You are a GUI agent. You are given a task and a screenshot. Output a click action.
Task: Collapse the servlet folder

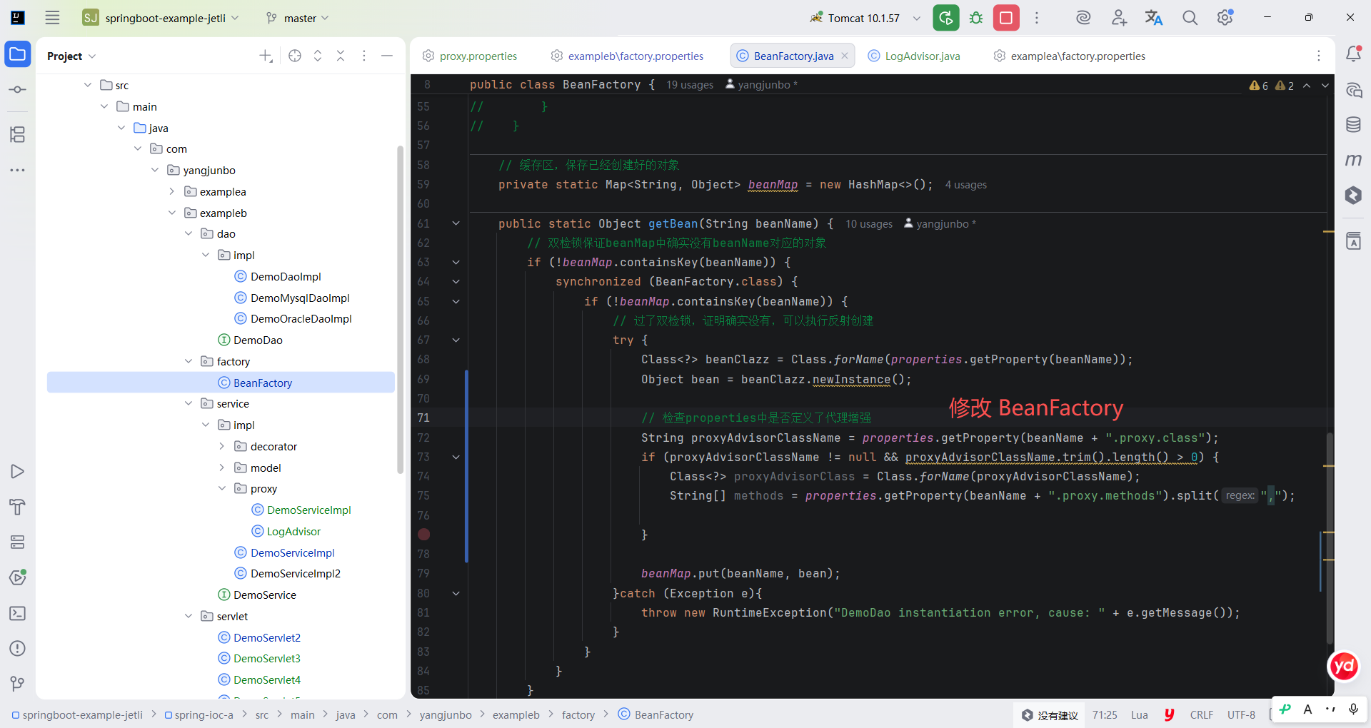click(189, 616)
